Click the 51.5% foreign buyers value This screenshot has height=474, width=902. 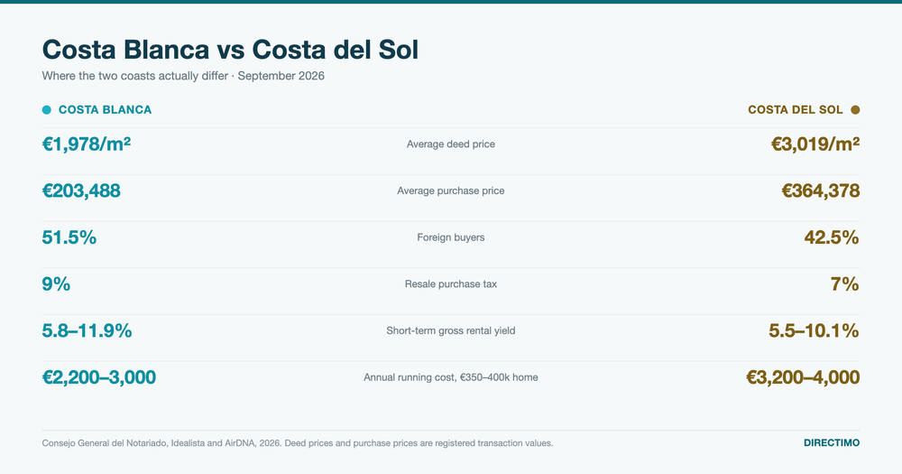click(69, 237)
